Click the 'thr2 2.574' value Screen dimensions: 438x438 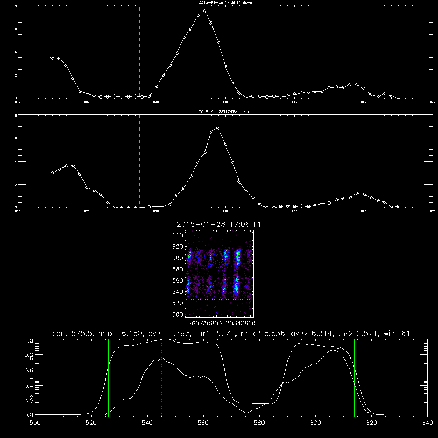click(358, 333)
